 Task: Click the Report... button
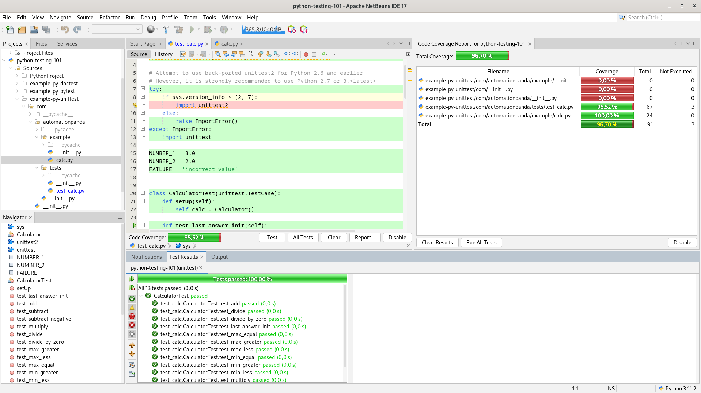[x=365, y=238]
